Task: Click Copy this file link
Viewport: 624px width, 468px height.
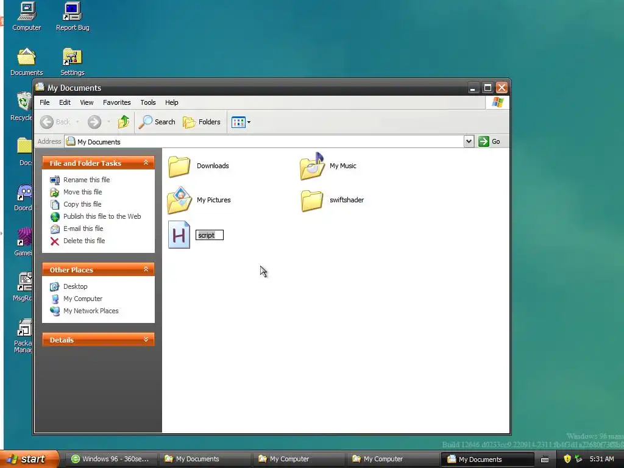Action: pos(82,204)
